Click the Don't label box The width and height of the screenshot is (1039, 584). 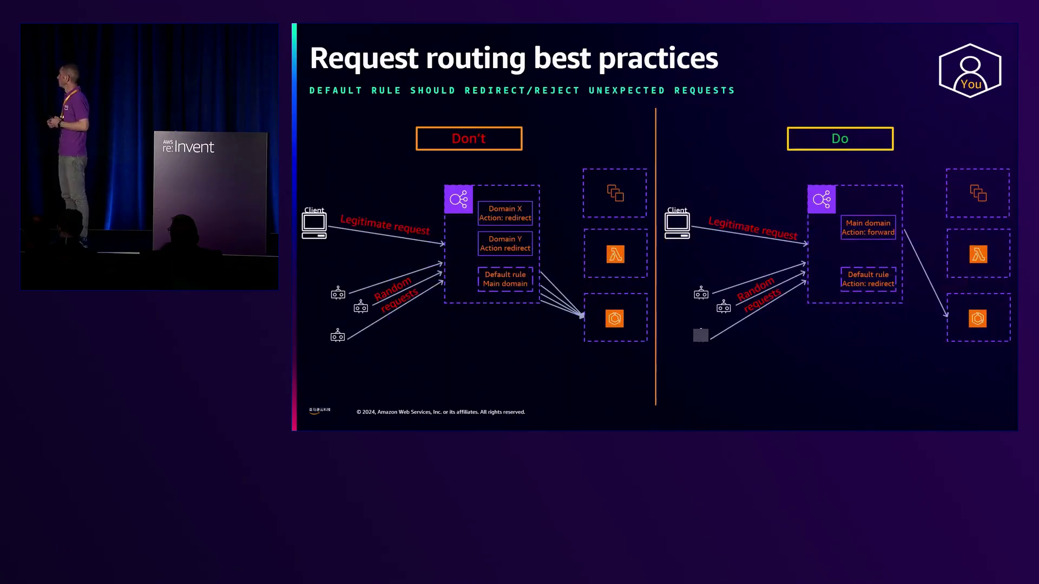click(x=469, y=138)
